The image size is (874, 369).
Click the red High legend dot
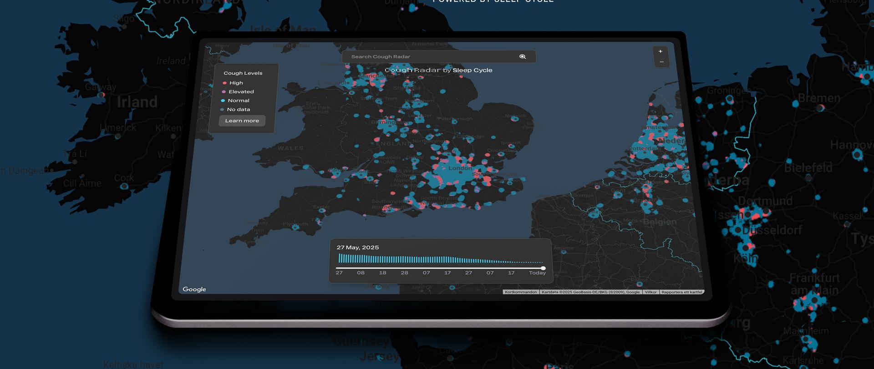click(224, 83)
